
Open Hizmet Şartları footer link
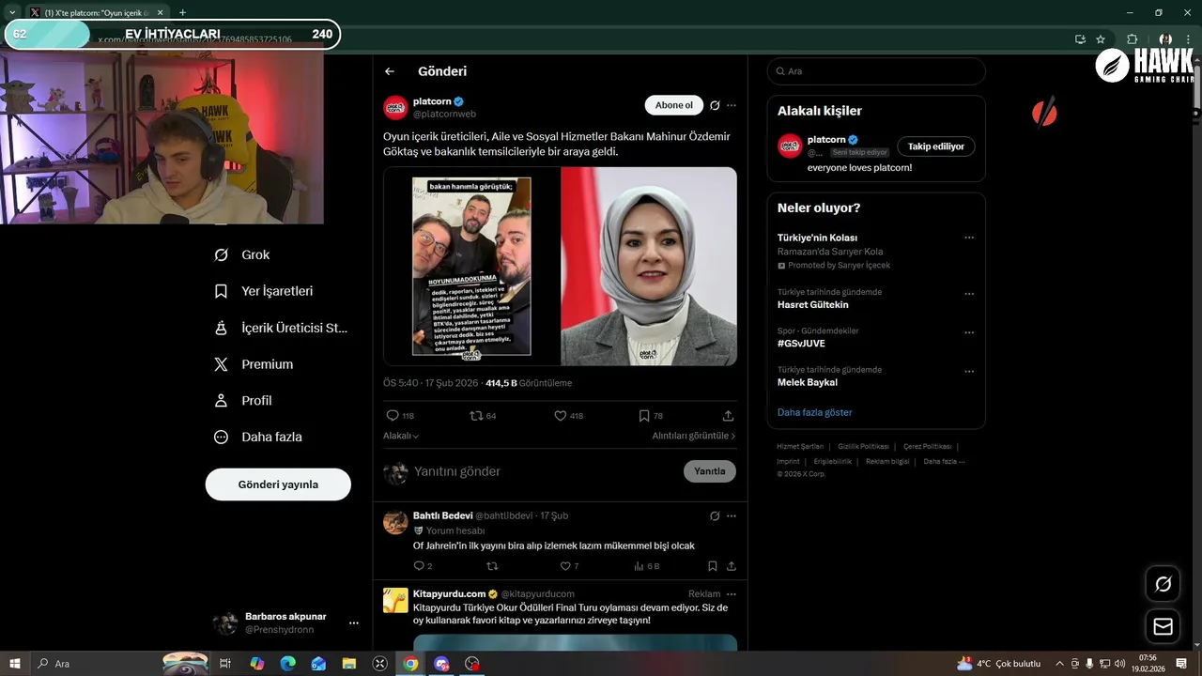(800, 447)
